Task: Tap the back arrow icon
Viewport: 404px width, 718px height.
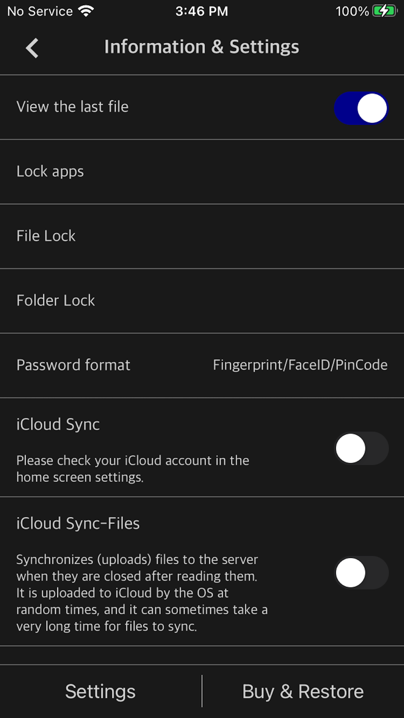Action: click(x=32, y=48)
